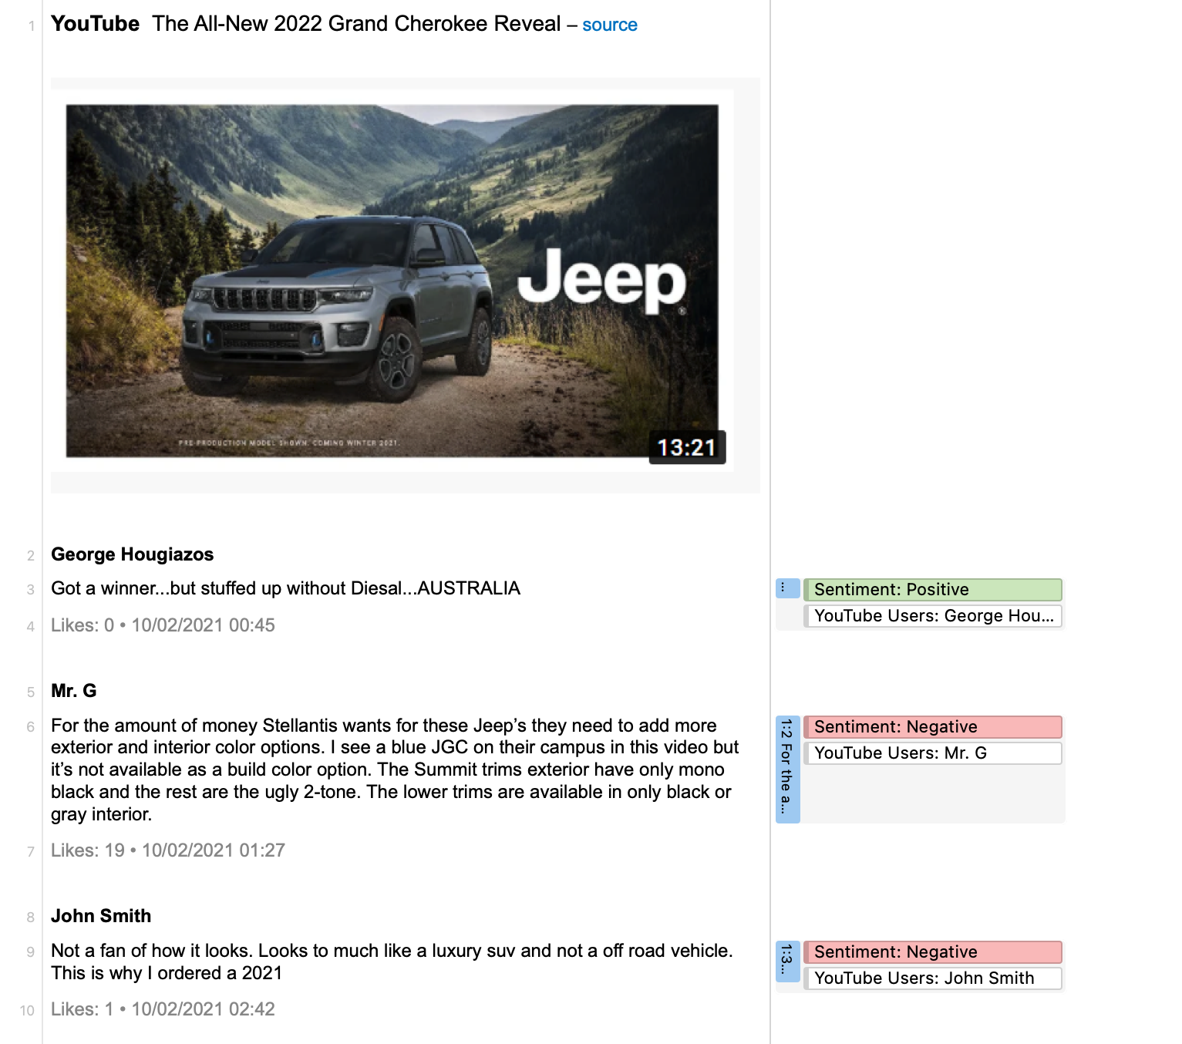Click the 13:21 video duration badge
This screenshot has width=1182, height=1044.
(687, 447)
